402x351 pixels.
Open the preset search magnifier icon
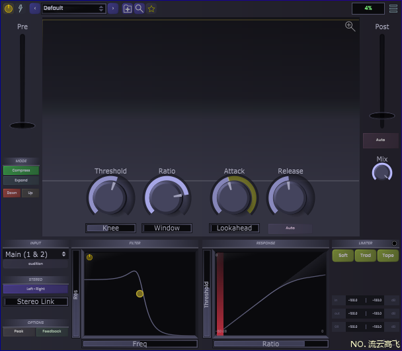(140, 9)
